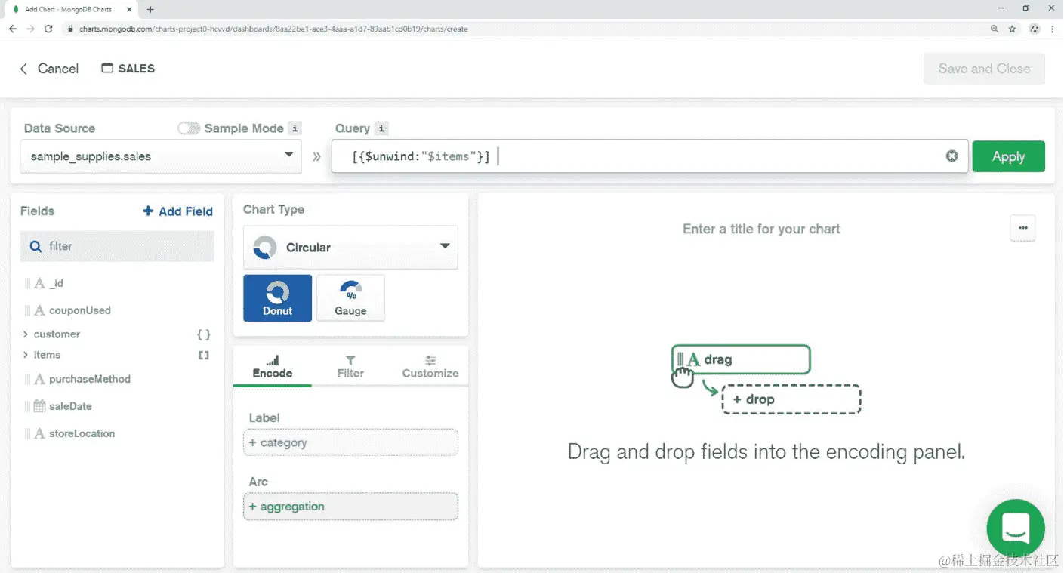The width and height of the screenshot is (1064, 573).
Task: Expand the items field
Action: coord(26,355)
